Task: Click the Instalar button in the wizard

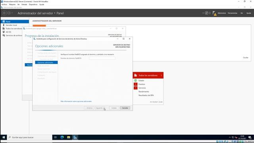Action: pyautogui.click(x=114, y=108)
